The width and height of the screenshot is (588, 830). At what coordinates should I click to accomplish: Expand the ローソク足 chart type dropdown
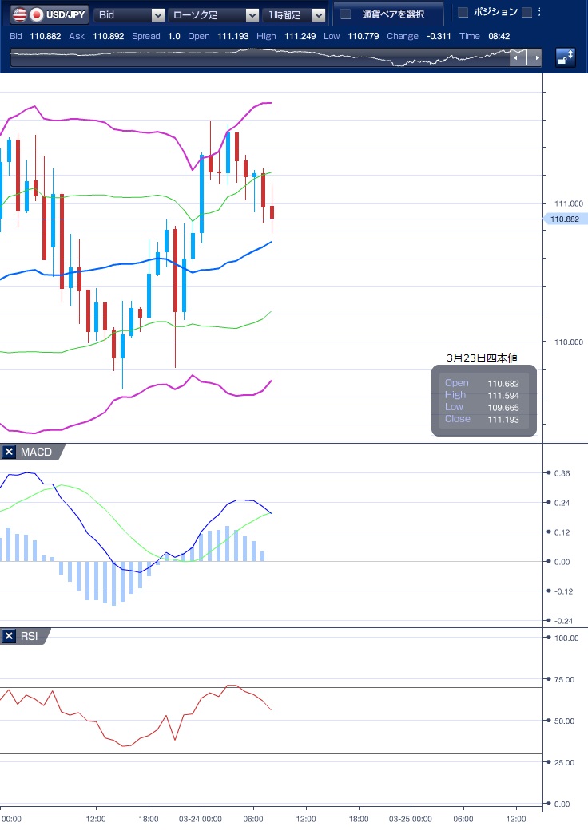[213, 14]
